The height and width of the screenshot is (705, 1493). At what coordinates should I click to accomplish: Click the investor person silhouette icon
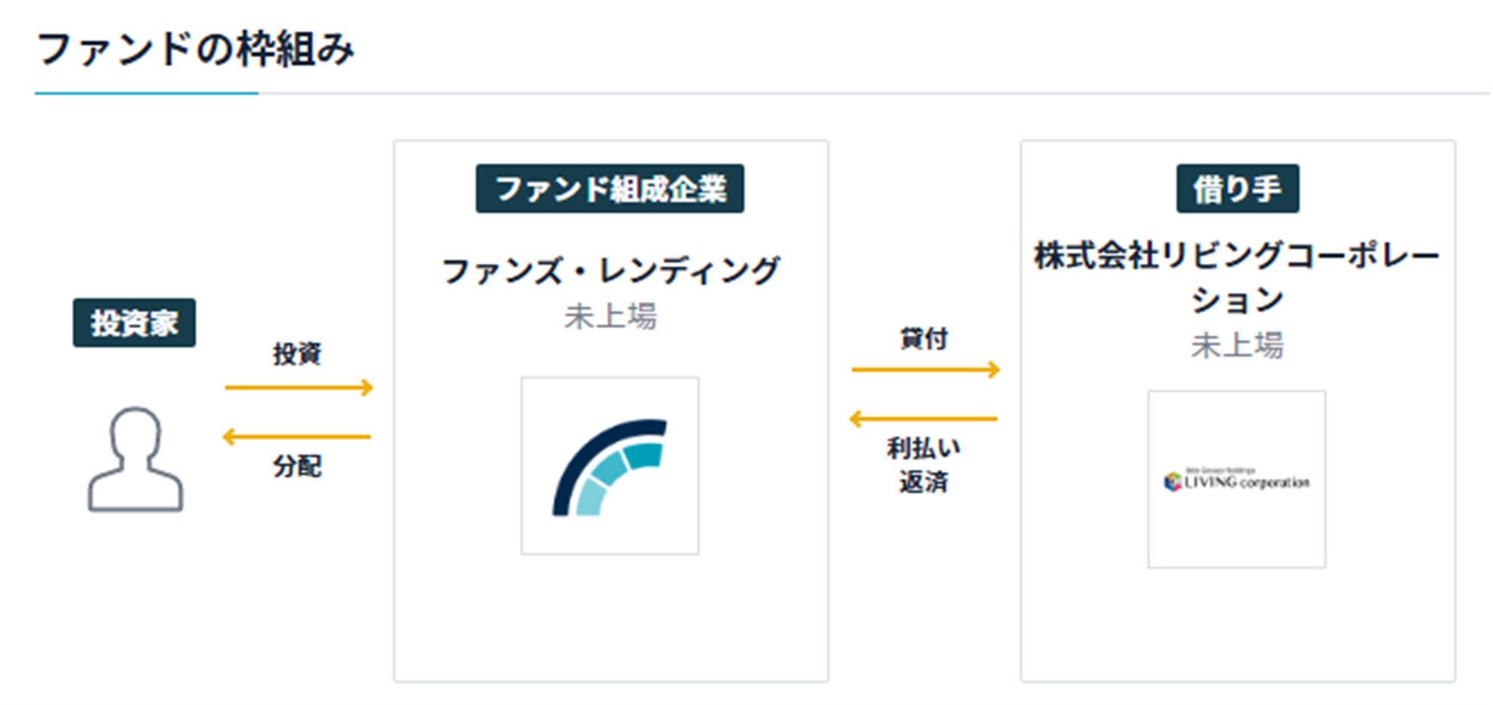[135, 460]
